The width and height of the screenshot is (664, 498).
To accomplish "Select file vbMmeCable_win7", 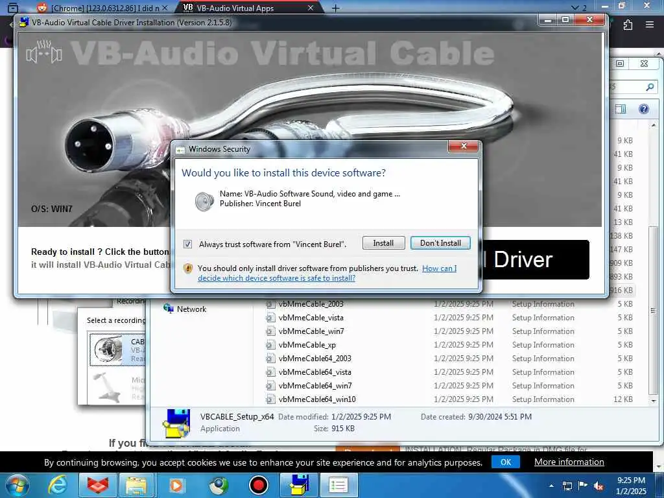I will (311, 331).
